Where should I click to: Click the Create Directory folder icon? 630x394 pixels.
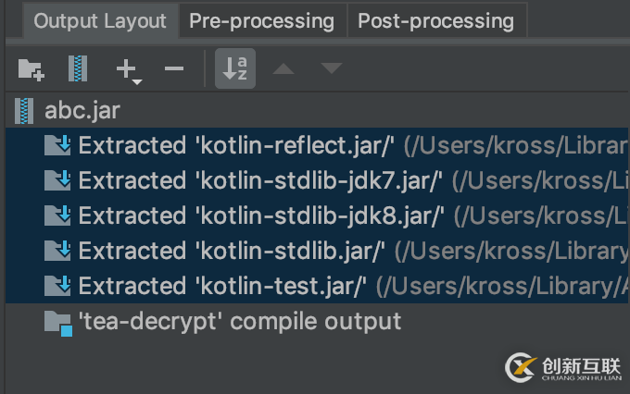pyautogui.click(x=31, y=68)
